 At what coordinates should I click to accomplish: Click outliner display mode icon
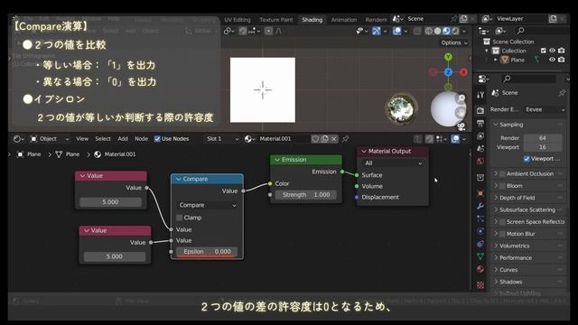point(500,31)
